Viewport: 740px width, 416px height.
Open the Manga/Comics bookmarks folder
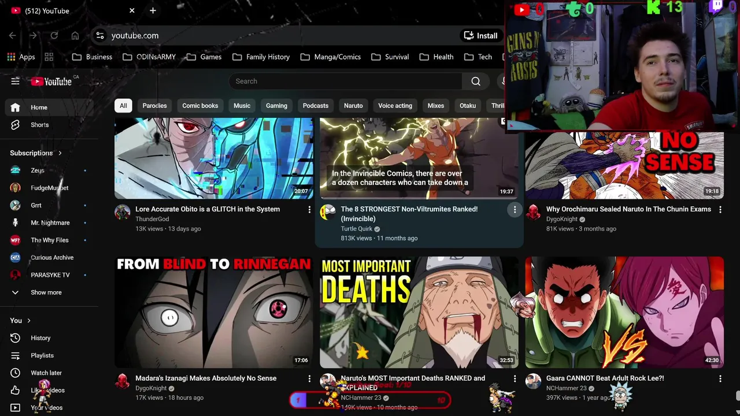pos(330,57)
